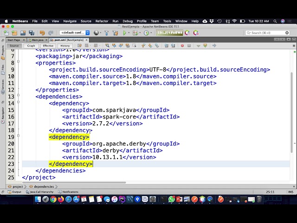Click the Find Next Occurrence icon
Image resolution: width=297 pixels, height=223 pixels.
coord(121,46)
